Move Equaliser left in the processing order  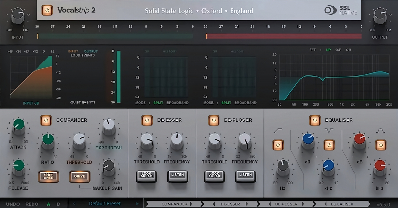(x=325, y=204)
